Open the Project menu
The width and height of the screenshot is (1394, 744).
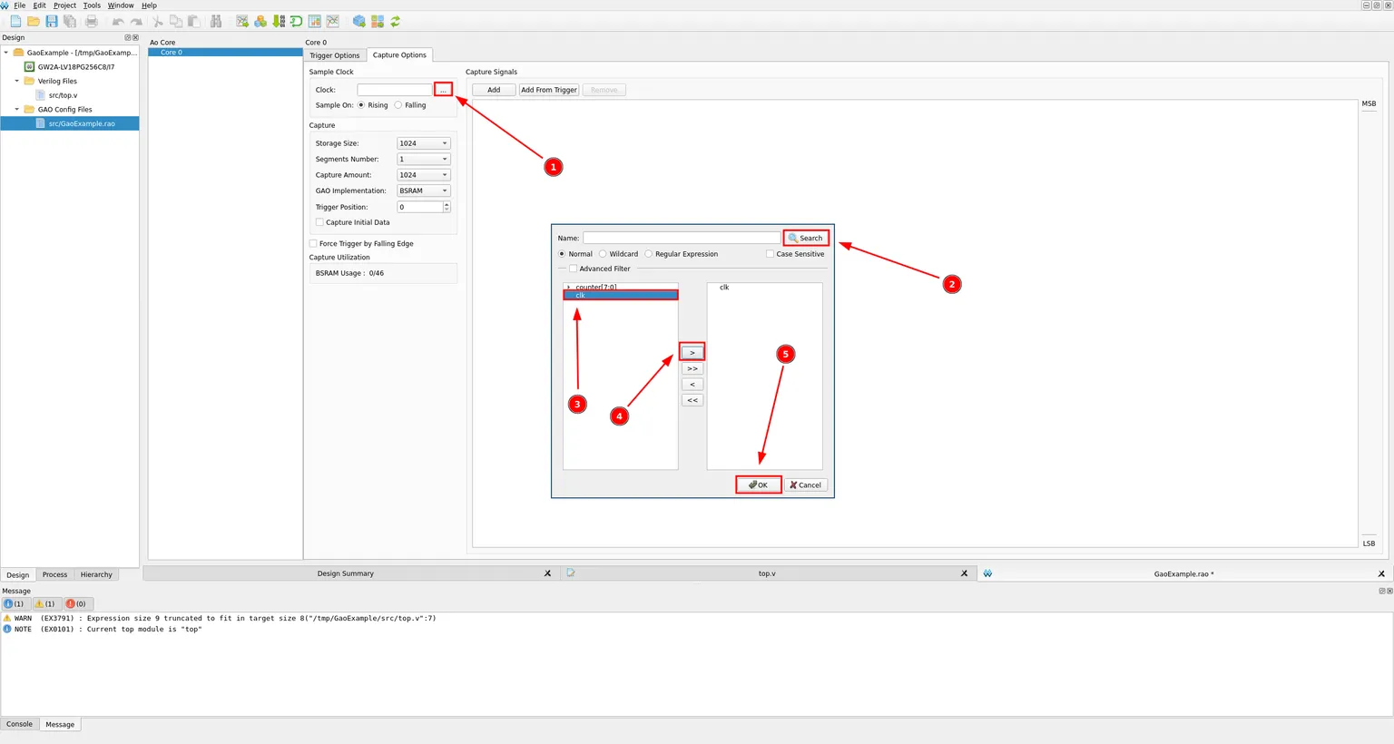point(64,5)
